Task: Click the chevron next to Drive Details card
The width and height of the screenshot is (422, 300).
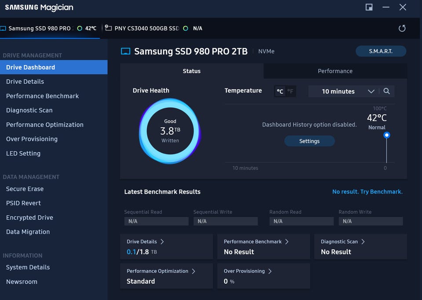Action: pos(162,241)
